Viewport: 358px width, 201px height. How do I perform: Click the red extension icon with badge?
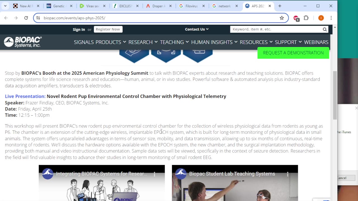(296, 18)
